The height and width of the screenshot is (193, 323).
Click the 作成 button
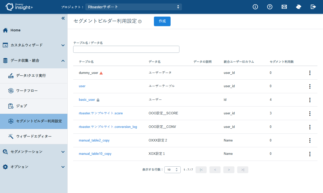(162, 21)
